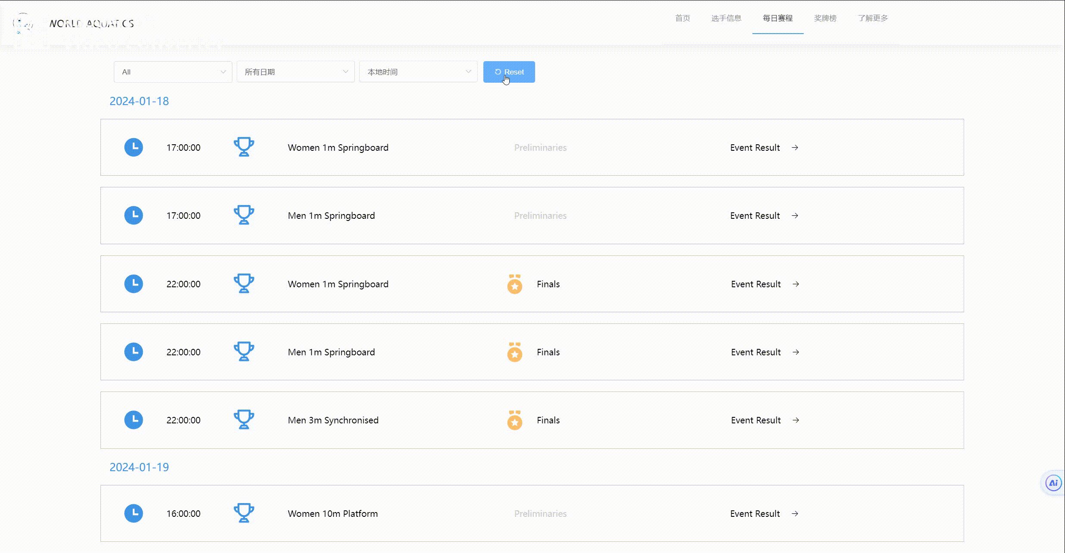Click the World Aquatics logo icon
Screen dimensions: 1065x553
(23, 23)
